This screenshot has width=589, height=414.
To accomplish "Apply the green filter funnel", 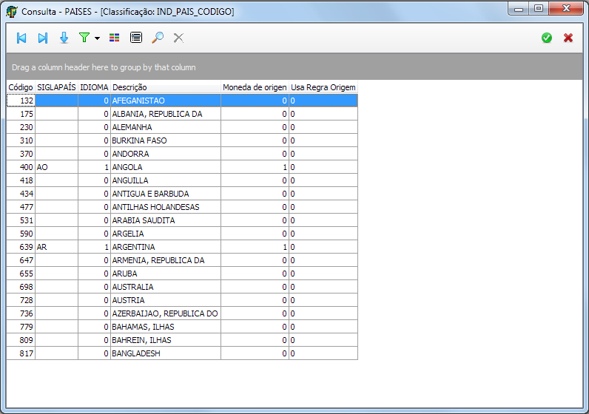I will click(84, 38).
